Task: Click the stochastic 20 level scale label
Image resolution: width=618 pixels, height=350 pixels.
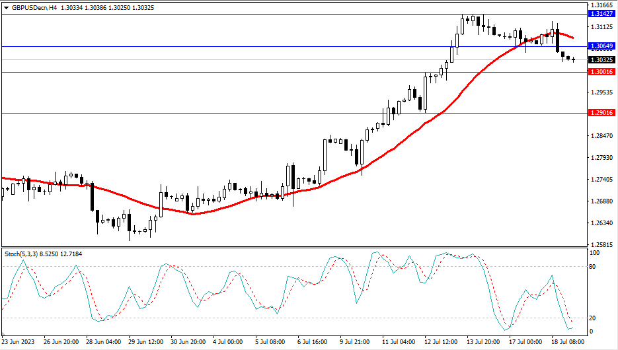Action: [x=593, y=318]
